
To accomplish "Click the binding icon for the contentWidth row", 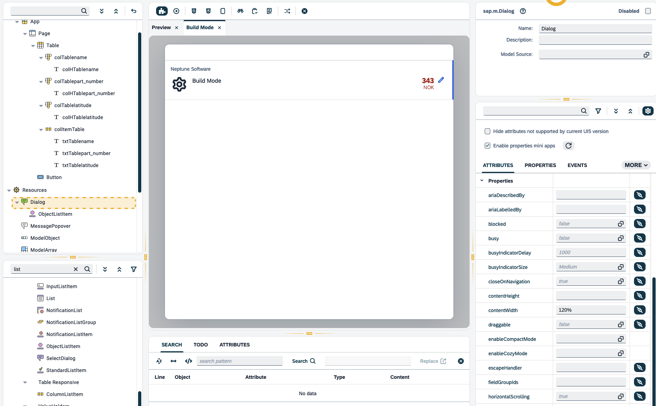I will (x=640, y=310).
